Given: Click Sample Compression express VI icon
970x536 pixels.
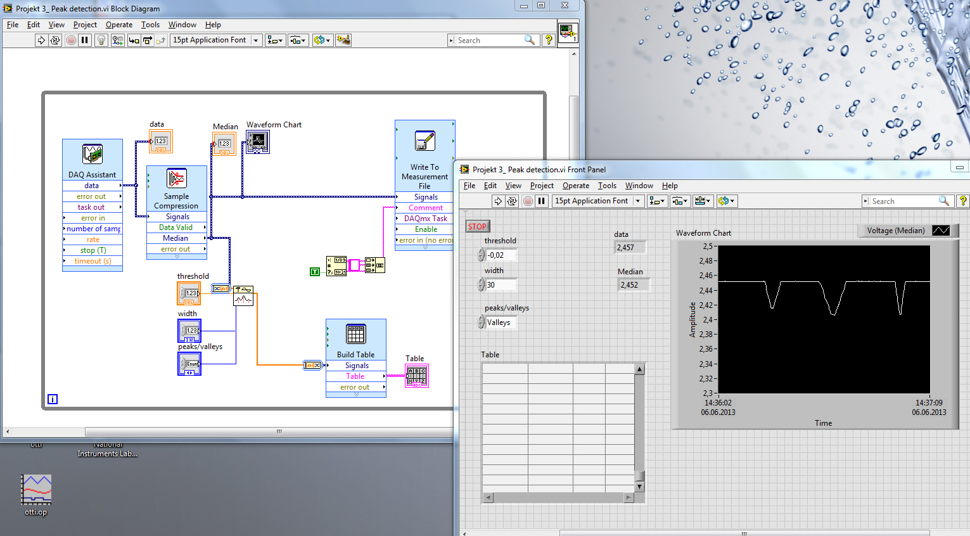Looking at the screenshot, I should pos(176,179).
